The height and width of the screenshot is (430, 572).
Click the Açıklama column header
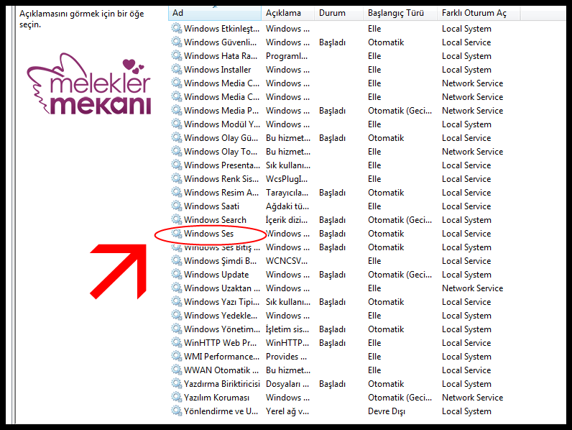[287, 13]
